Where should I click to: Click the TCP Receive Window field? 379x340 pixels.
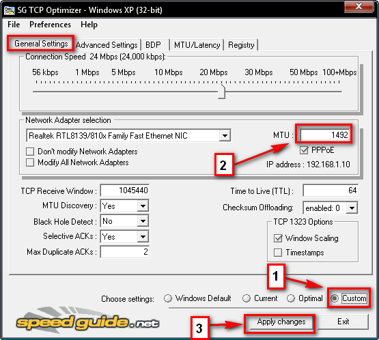pos(125,190)
